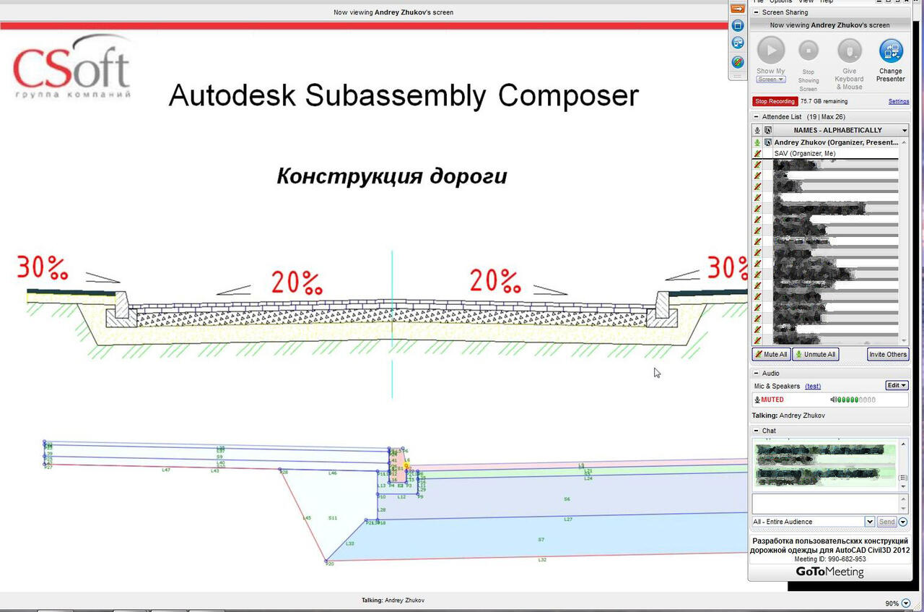This screenshot has width=924, height=612.
Task: Click the Mute All button
Action: click(x=771, y=354)
